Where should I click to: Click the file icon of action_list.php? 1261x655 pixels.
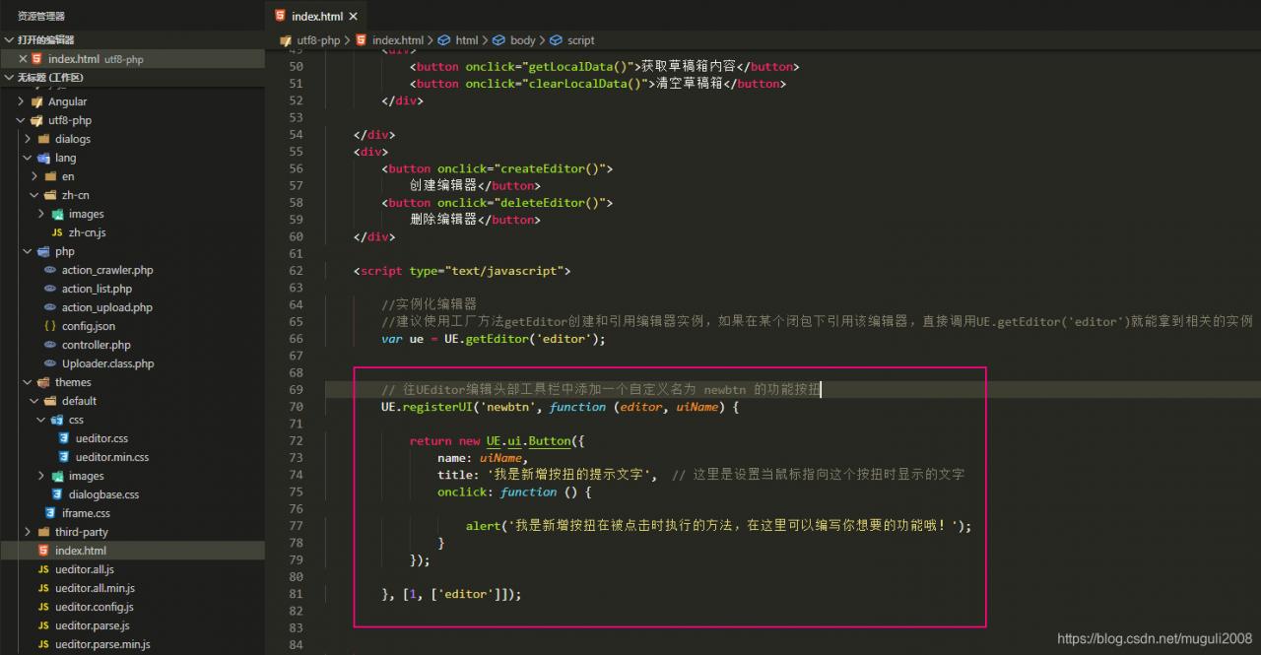[x=50, y=289]
